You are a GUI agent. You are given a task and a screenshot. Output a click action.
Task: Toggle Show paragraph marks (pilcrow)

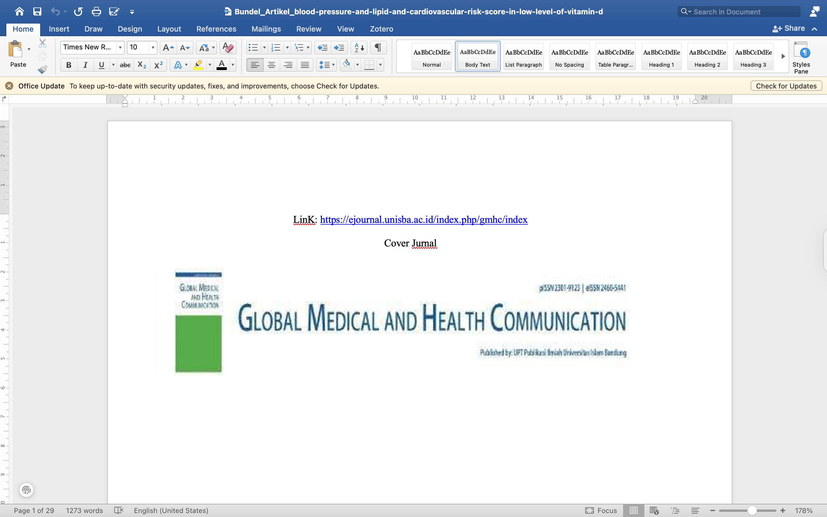click(x=378, y=47)
